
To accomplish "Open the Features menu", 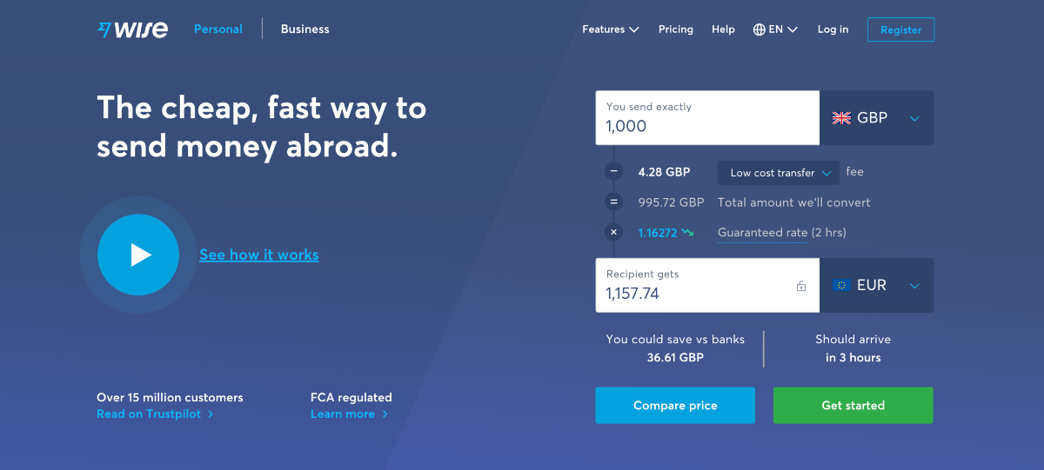I will click(x=611, y=30).
